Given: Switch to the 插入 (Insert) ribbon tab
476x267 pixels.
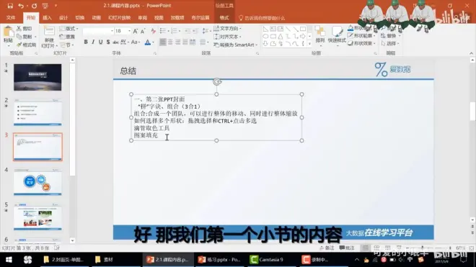Looking at the screenshot, I should pyautogui.click(x=47, y=18).
